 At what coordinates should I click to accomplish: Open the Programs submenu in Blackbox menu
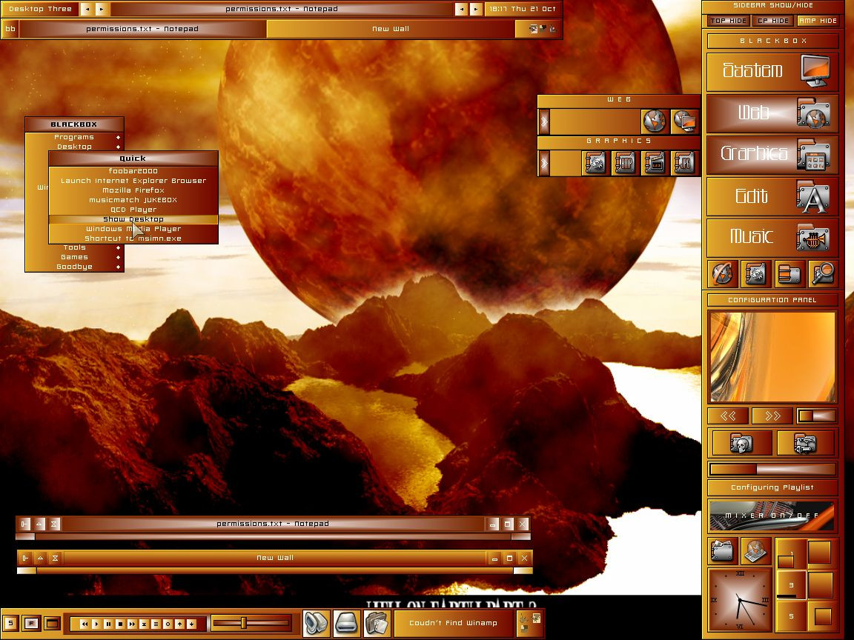point(74,137)
